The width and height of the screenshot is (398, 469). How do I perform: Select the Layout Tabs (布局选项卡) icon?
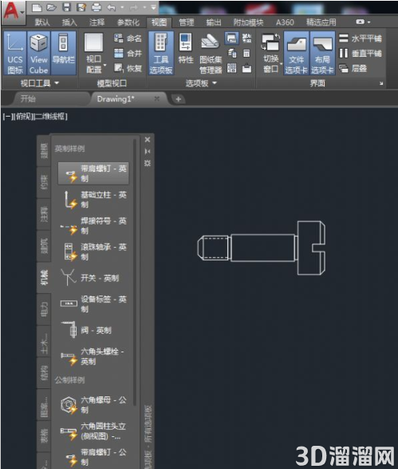pyautogui.click(x=322, y=53)
